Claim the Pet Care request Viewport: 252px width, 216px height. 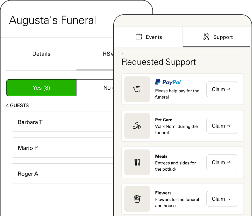(x=222, y=126)
